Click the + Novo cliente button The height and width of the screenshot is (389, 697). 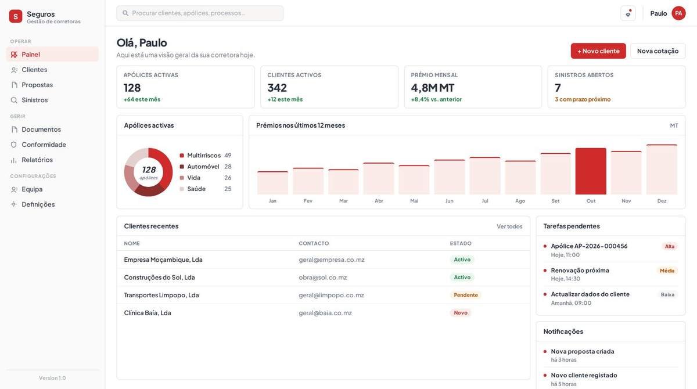coord(598,51)
